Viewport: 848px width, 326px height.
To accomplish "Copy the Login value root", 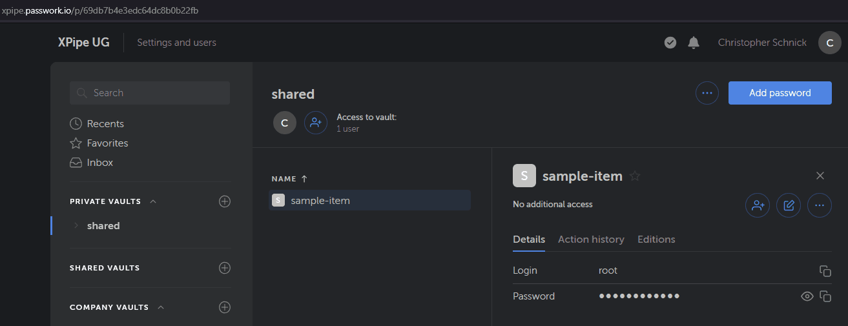I will tap(825, 271).
